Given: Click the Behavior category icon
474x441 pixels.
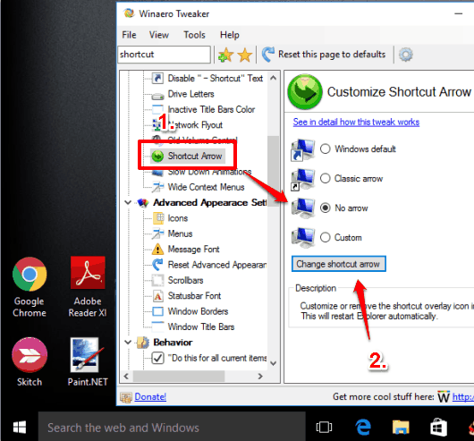Looking at the screenshot, I should (x=143, y=343).
